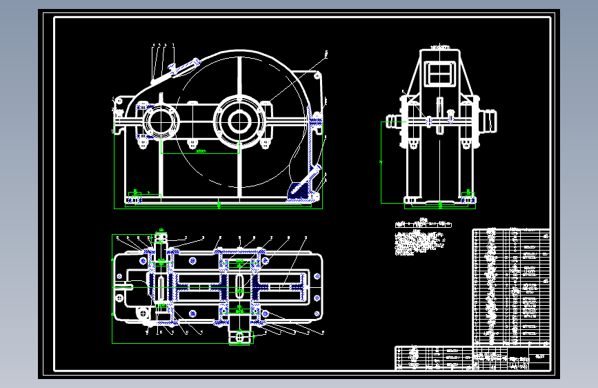Click the large gear hub in front view

(x=239, y=122)
